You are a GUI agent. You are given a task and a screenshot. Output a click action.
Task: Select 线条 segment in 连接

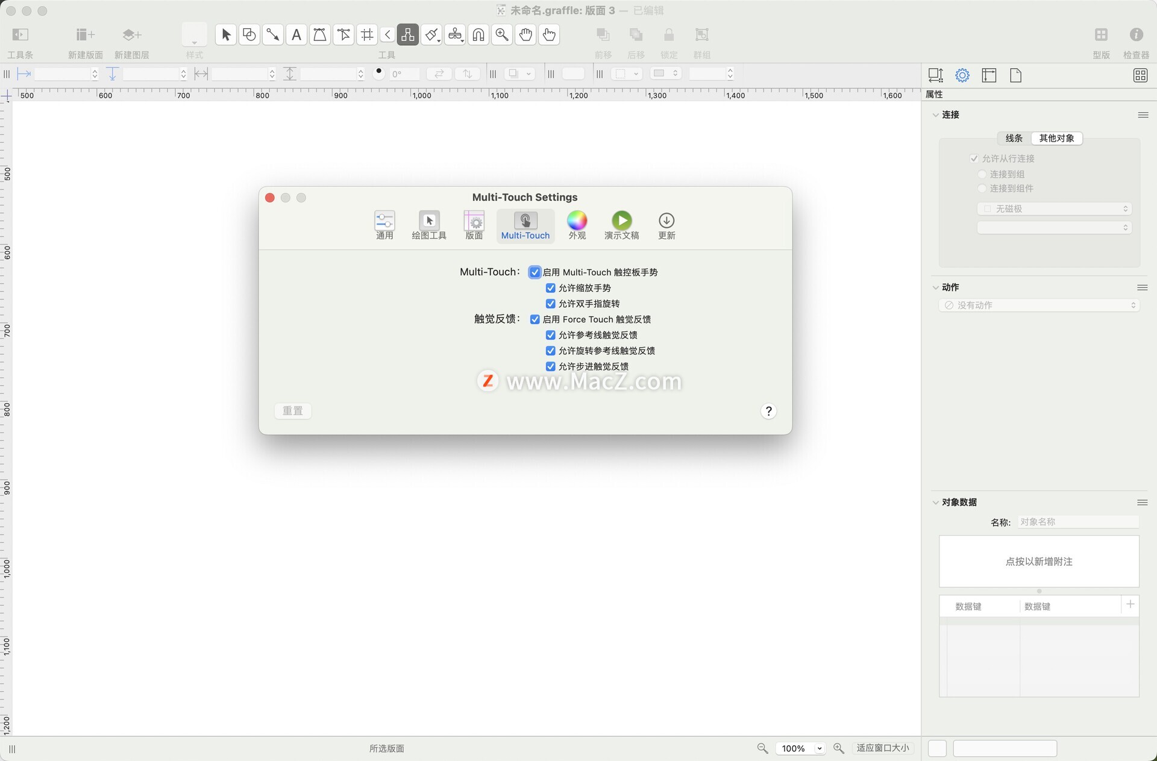point(1014,138)
